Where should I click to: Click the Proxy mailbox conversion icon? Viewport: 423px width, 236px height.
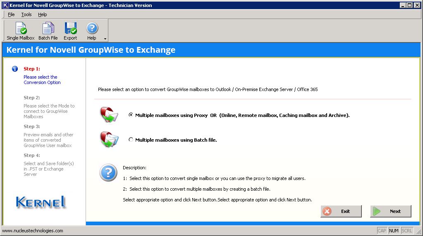[109, 115]
